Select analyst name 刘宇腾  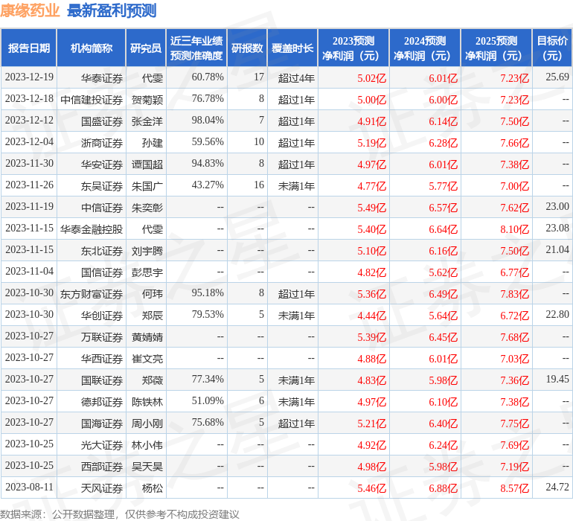[147, 251]
